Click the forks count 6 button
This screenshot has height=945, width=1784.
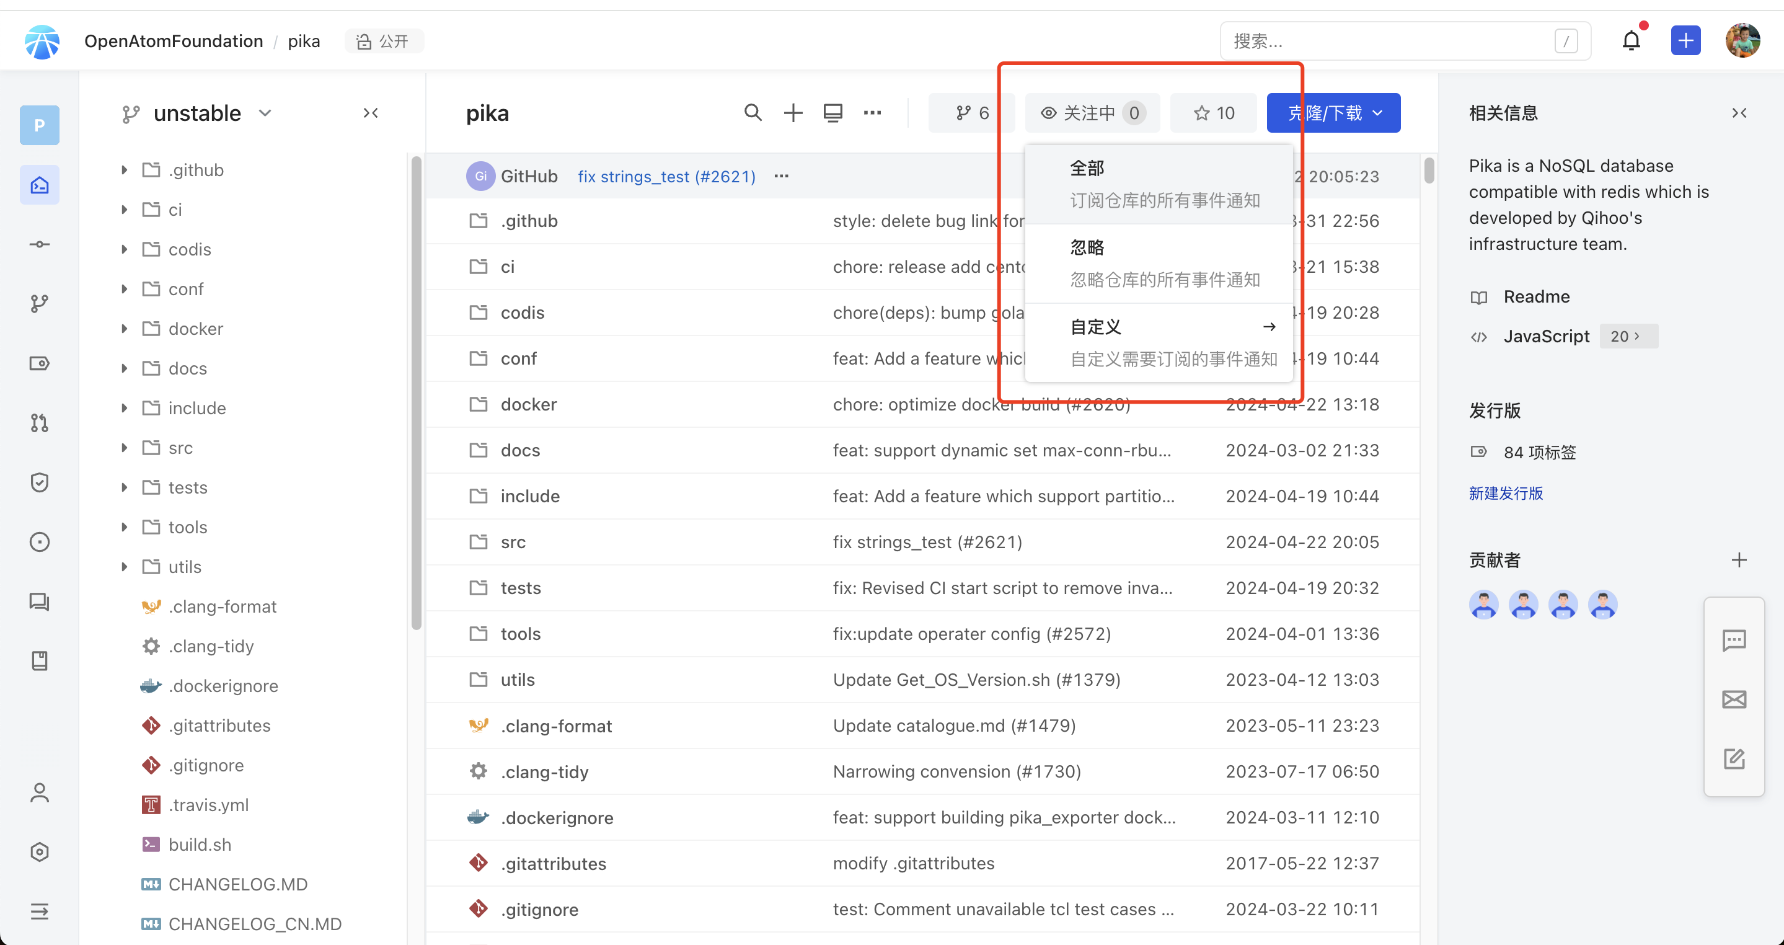click(x=971, y=112)
